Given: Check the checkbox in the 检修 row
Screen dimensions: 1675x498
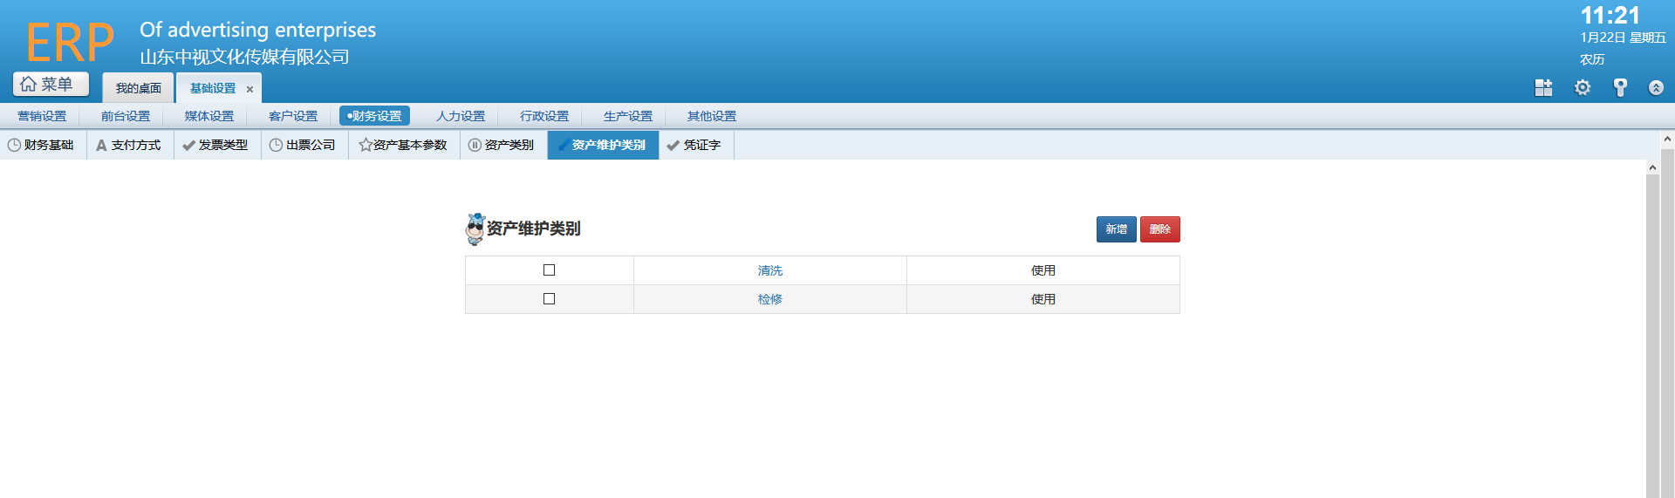Looking at the screenshot, I should coord(549,299).
